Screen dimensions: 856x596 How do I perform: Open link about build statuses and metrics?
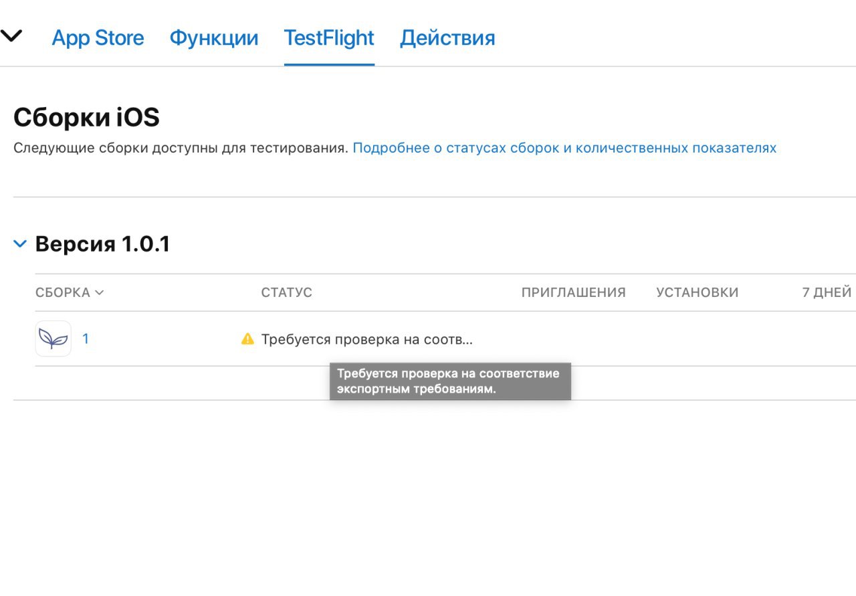(564, 148)
